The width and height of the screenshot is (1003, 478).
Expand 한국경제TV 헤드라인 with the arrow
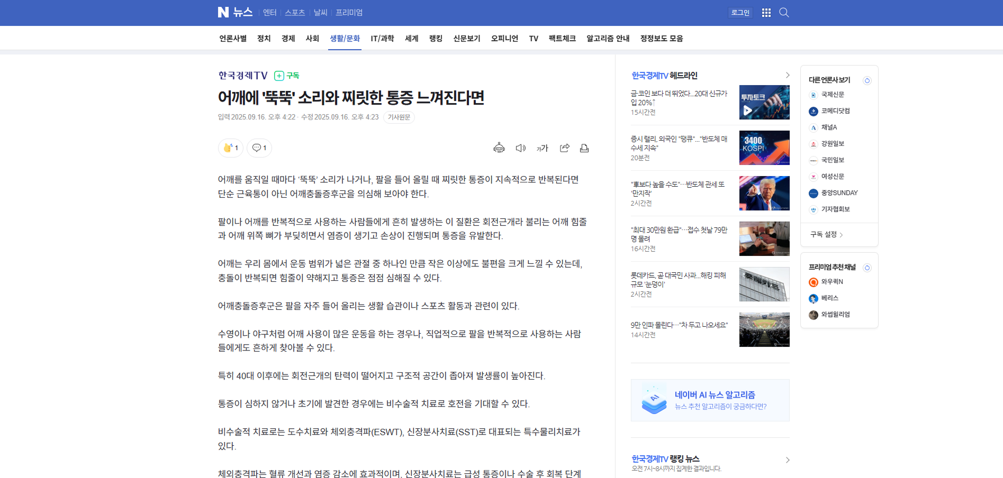pos(787,75)
